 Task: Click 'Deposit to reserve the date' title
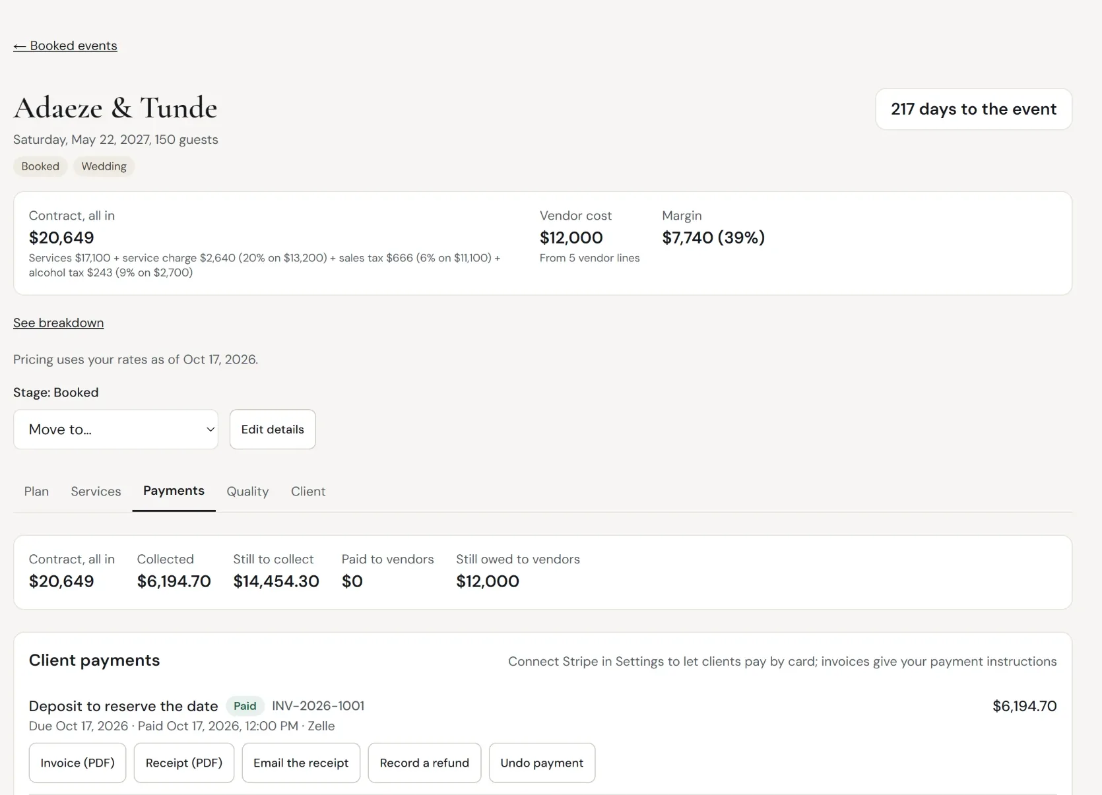[123, 706]
